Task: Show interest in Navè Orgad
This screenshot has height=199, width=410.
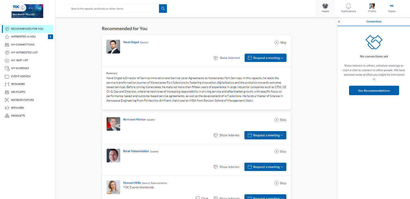Action: (x=227, y=58)
